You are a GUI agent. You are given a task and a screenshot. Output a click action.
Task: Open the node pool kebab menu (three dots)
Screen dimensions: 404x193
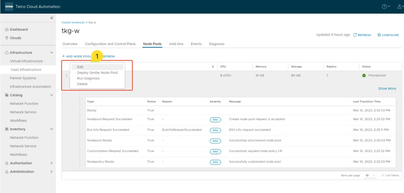click(67, 76)
